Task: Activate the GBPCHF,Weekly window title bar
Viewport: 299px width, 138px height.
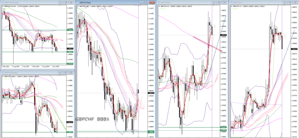Action: pos(31,73)
